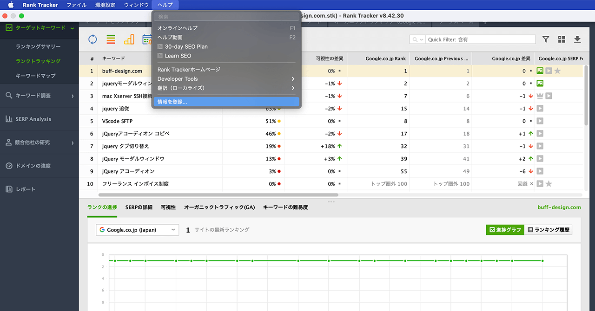Viewport: 595px width, 311px height.
Task: Open the SERPの詳細 tab
Action: tap(139, 207)
